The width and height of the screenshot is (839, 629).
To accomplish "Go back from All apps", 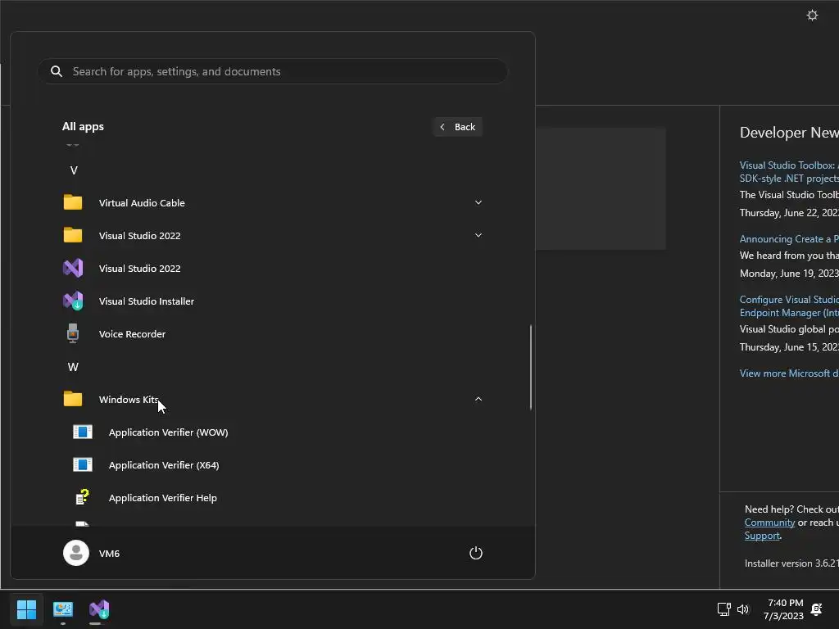I will click(457, 127).
